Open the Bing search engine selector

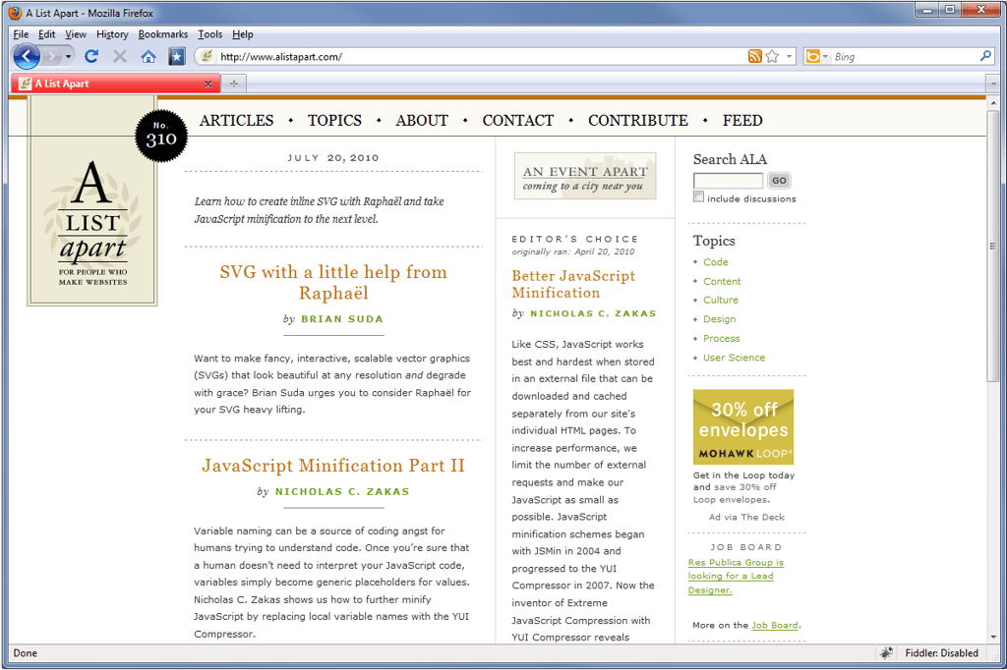[x=815, y=56]
